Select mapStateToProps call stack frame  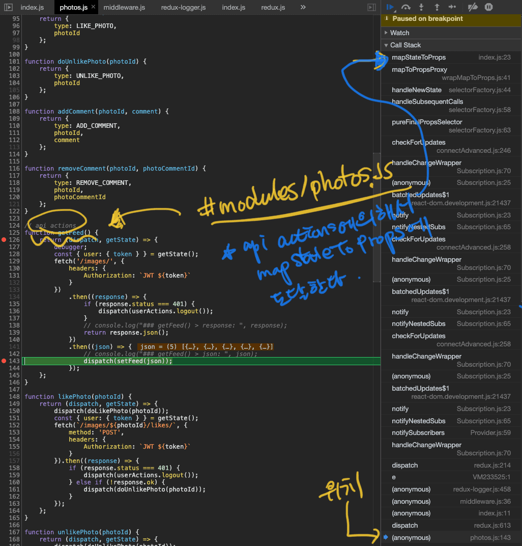pyautogui.click(x=419, y=58)
